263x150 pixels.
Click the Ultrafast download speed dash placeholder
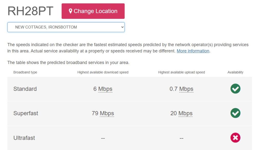(103, 138)
